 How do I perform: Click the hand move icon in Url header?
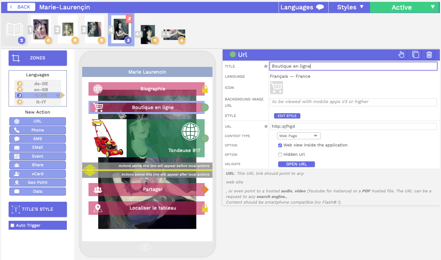(x=401, y=55)
